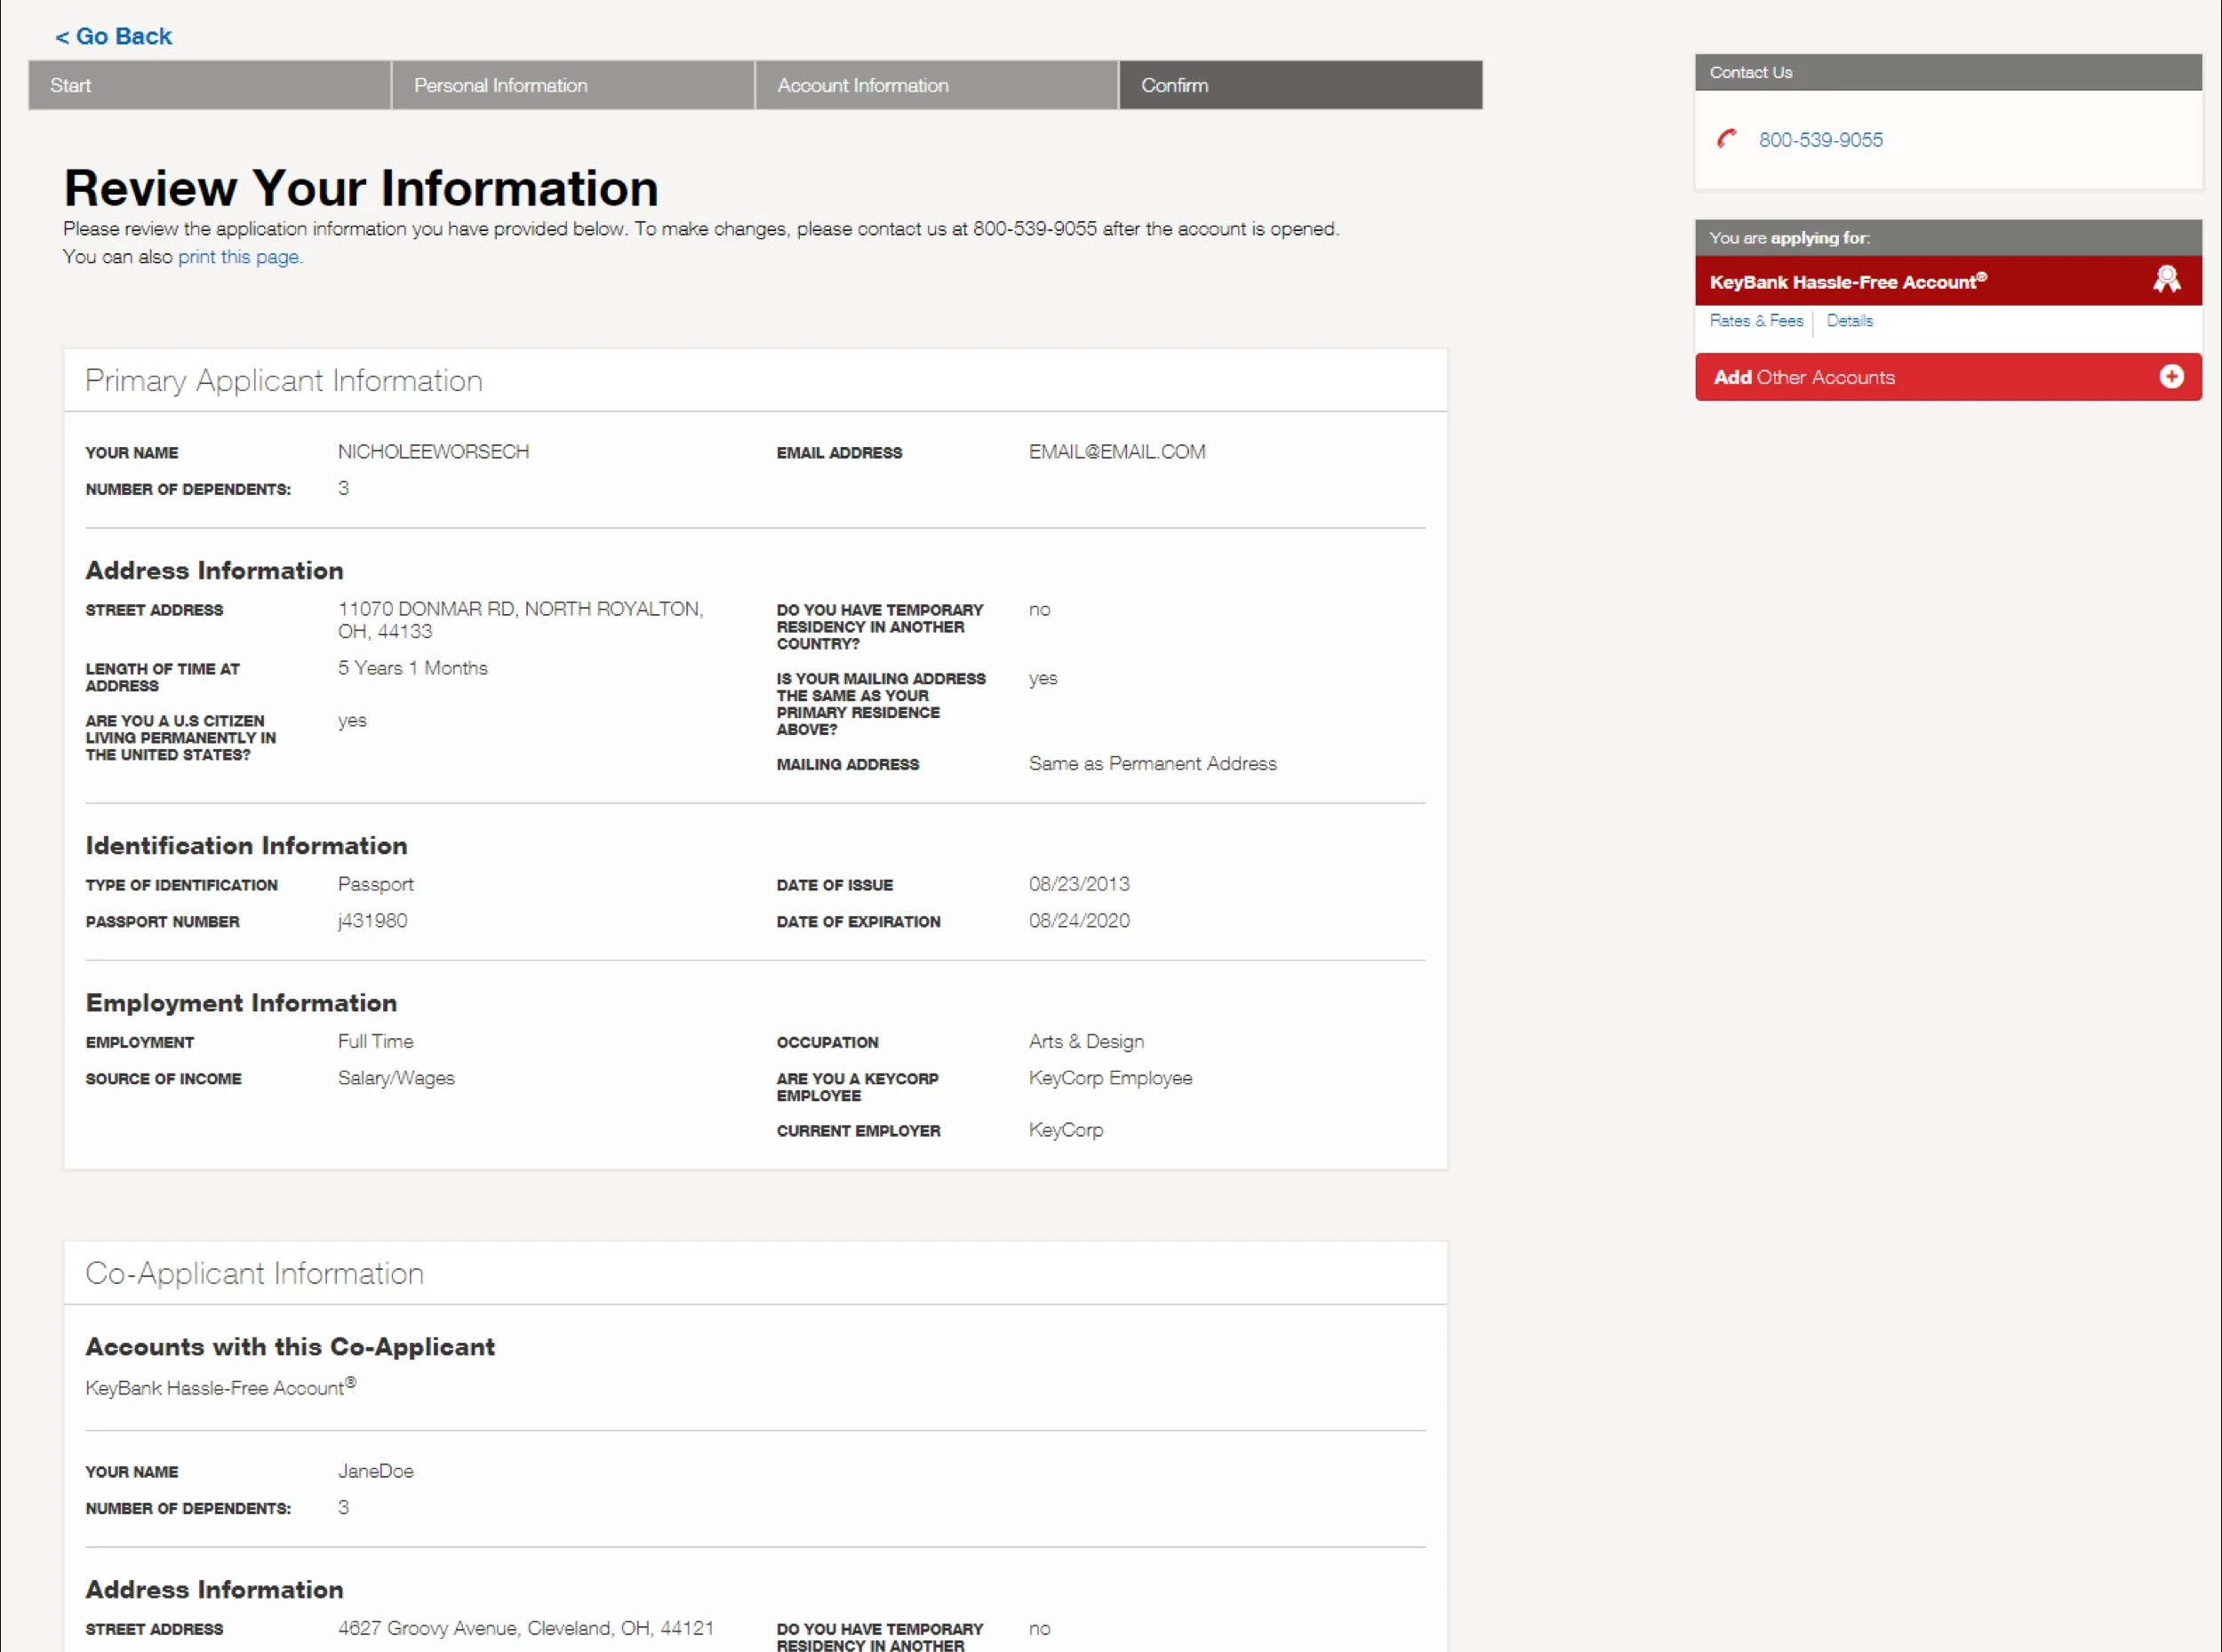Select the Confirm step tab
Image resolution: width=2222 pixels, height=1652 pixels.
pos(1300,85)
